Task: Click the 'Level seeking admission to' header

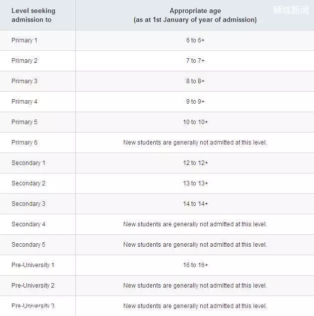Action: 33,15
